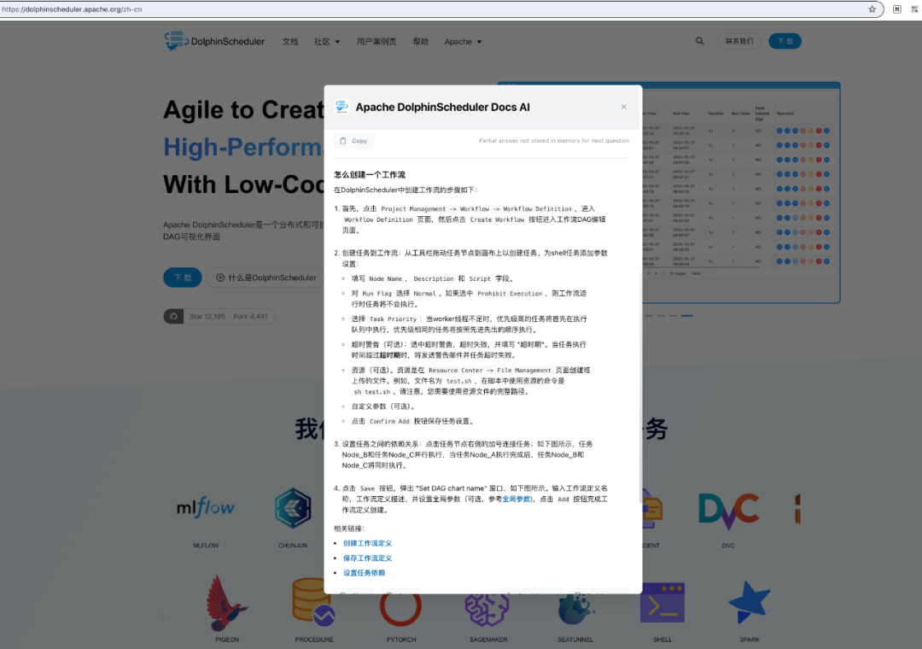Select the PROCEDURE database logo
Viewport: 922px width, 649px height.
pos(313,603)
